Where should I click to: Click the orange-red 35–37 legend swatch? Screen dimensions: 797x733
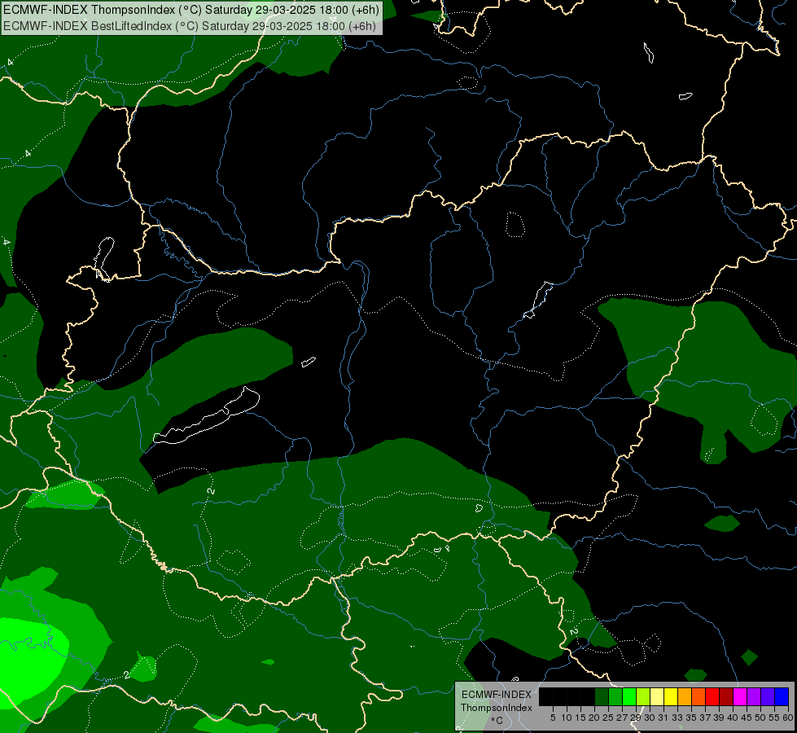pos(698,696)
